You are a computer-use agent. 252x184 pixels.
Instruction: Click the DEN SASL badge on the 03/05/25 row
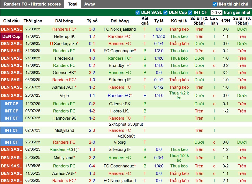point(11,180)
